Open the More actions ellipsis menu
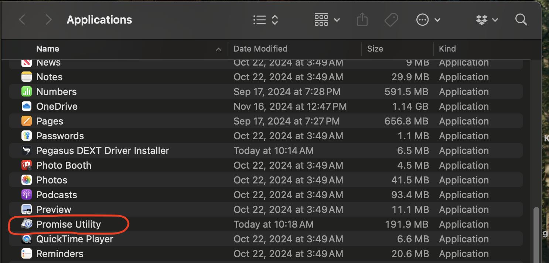 pyautogui.click(x=428, y=20)
